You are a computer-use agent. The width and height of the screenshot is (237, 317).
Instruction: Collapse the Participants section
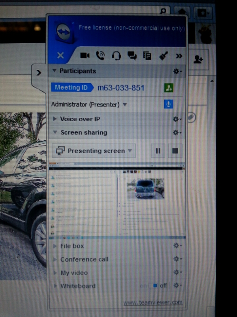coord(54,71)
